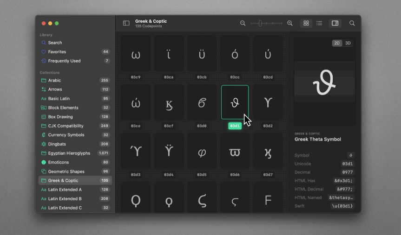Click the zoom in magnifier icon
Screen dimensions: 401x235
290,23
